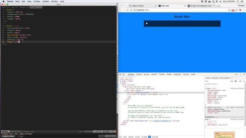Open the Apple menu
The width and height of the screenshot is (246, 138).
[x=3, y=2]
